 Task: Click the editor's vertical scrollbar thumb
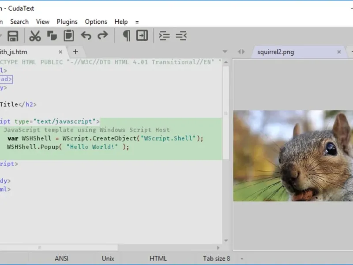225,113
